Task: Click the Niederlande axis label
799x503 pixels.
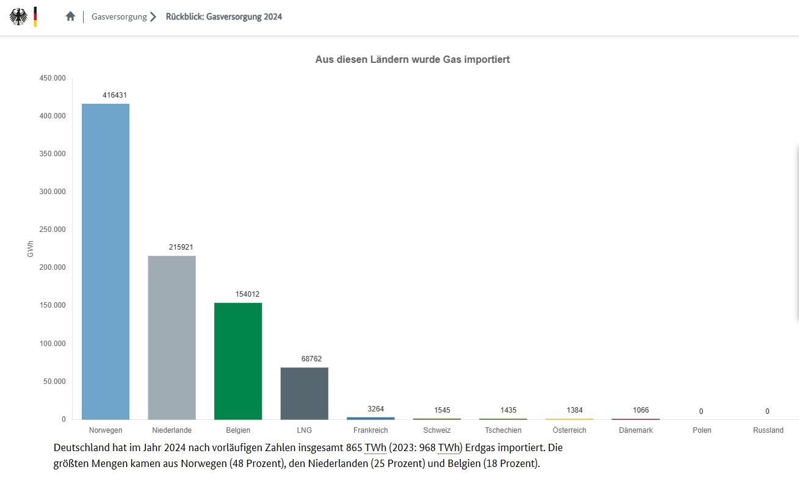Action: tap(172, 430)
